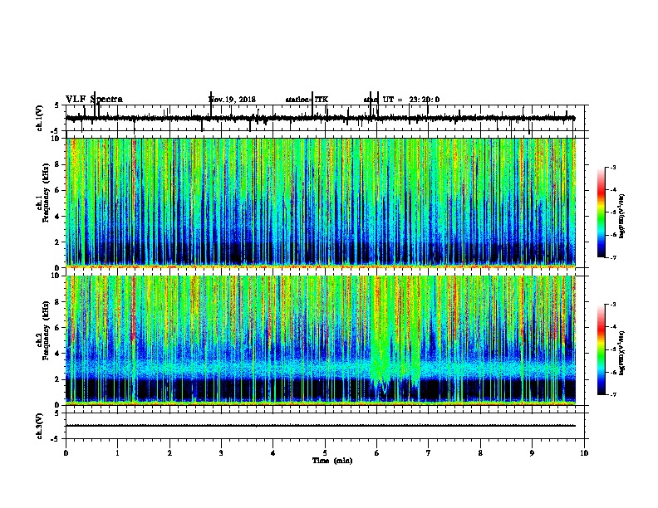Click the 5 tick label on Time axis
Viewport: 658px width, 508px height.
pyautogui.click(x=325, y=453)
